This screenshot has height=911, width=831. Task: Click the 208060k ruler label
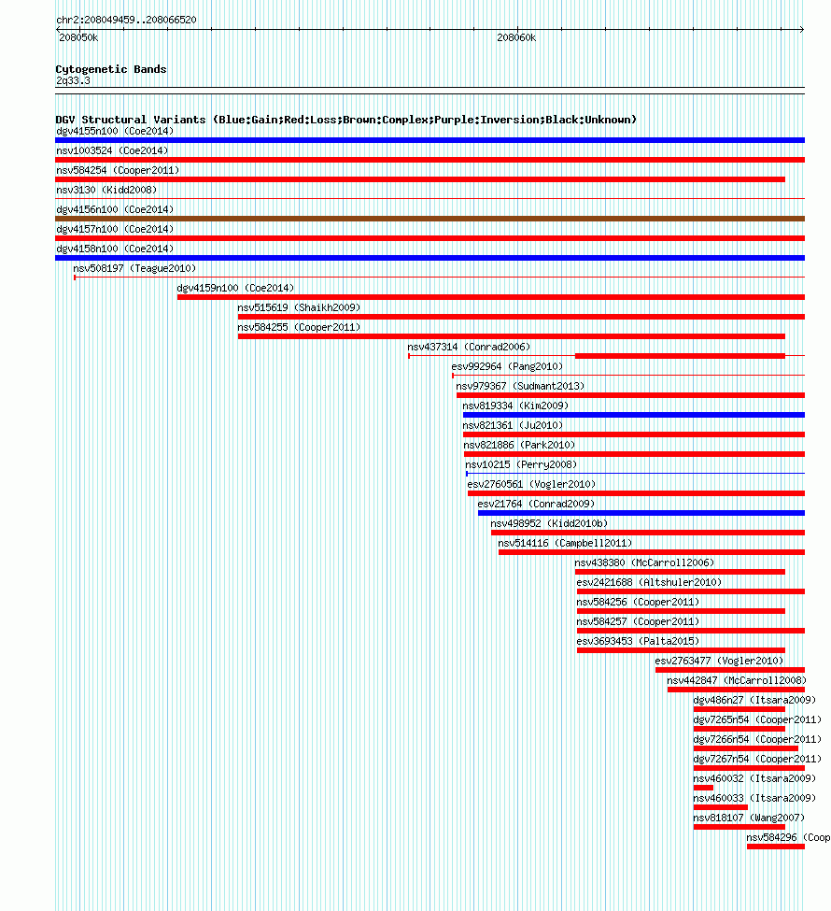tap(516, 37)
